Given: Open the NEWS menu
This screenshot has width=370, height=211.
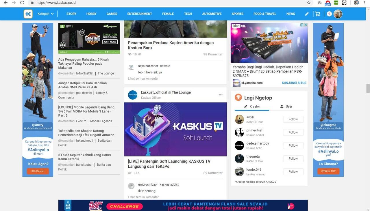Looking at the screenshot, I should click(x=291, y=14).
